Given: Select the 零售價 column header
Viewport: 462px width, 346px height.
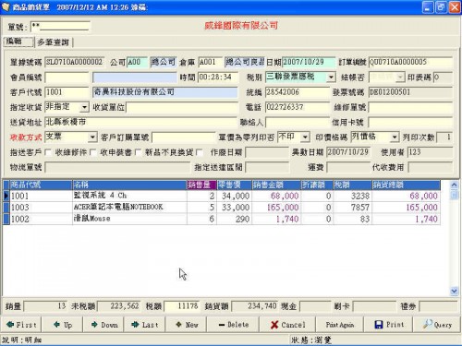Looking at the screenshot, I should coord(235,185).
